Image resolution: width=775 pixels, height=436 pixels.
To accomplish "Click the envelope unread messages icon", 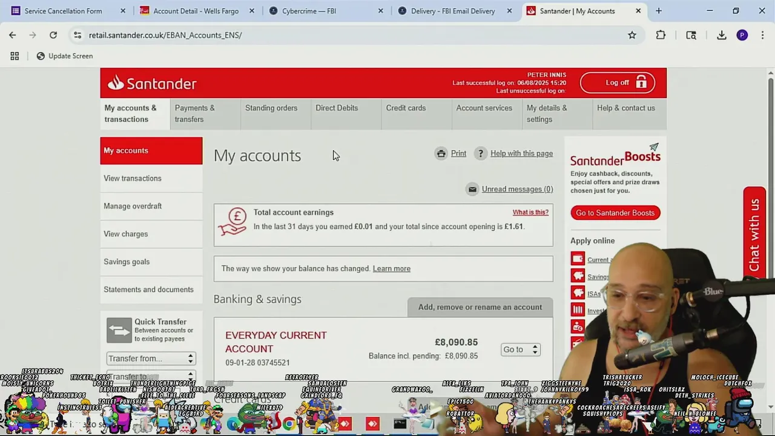I will tap(472, 189).
